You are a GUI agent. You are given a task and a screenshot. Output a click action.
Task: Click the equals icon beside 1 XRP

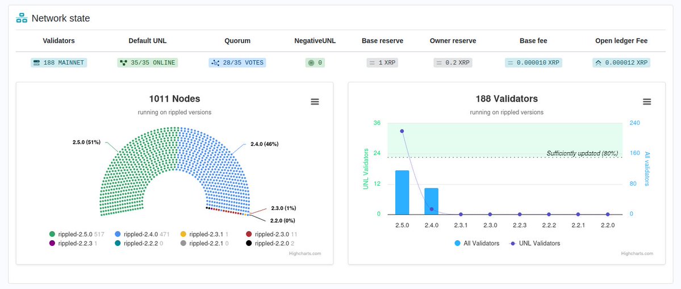[372, 62]
